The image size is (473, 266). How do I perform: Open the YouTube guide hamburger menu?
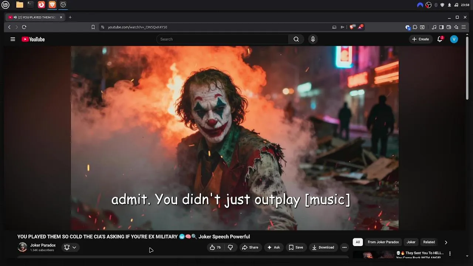pyautogui.click(x=13, y=39)
